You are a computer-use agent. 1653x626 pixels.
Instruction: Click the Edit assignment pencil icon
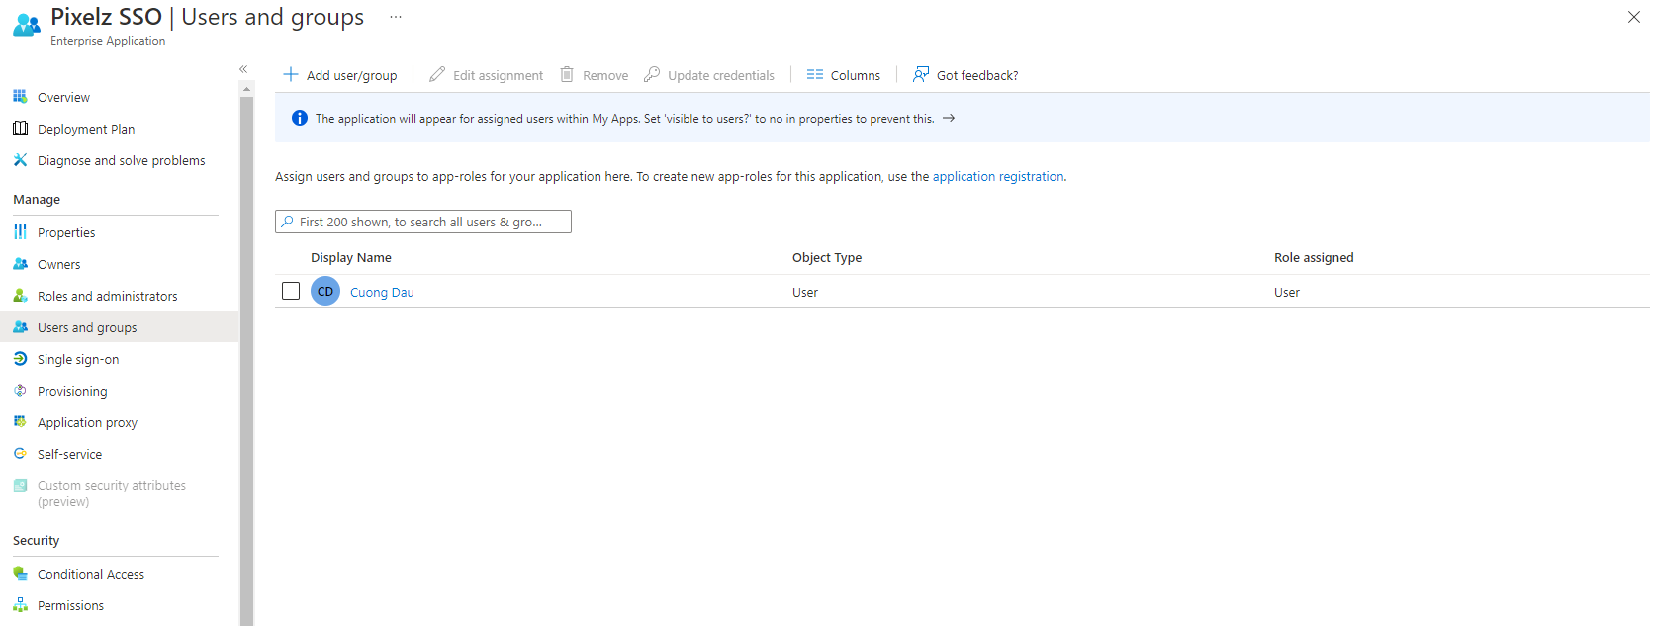click(x=437, y=74)
